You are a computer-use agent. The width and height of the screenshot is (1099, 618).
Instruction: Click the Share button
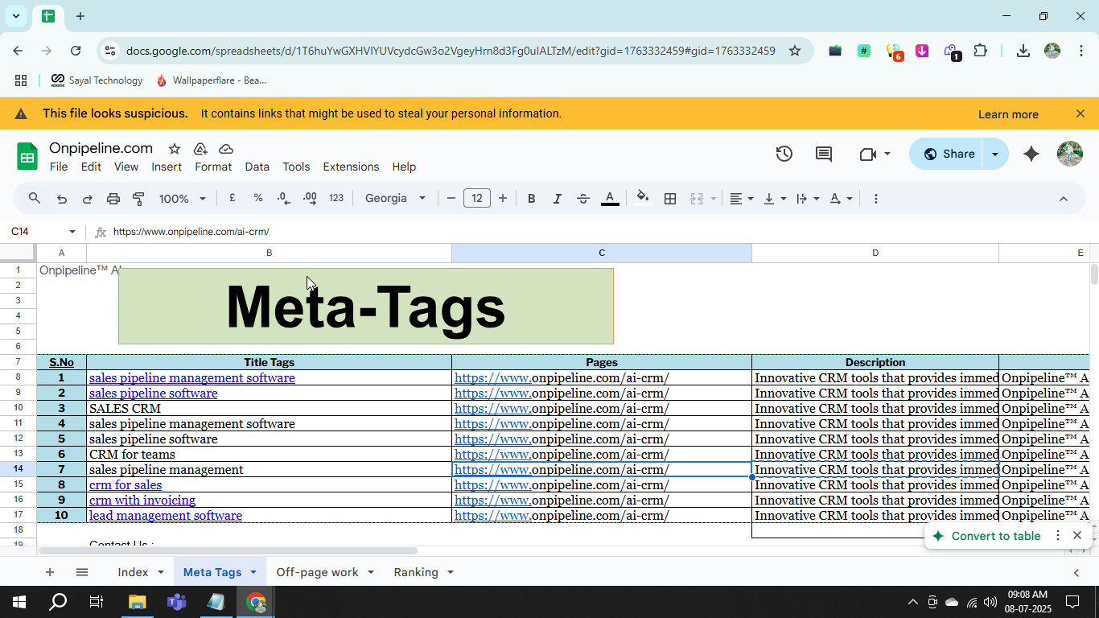pyautogui.click(x=947, y=154)
